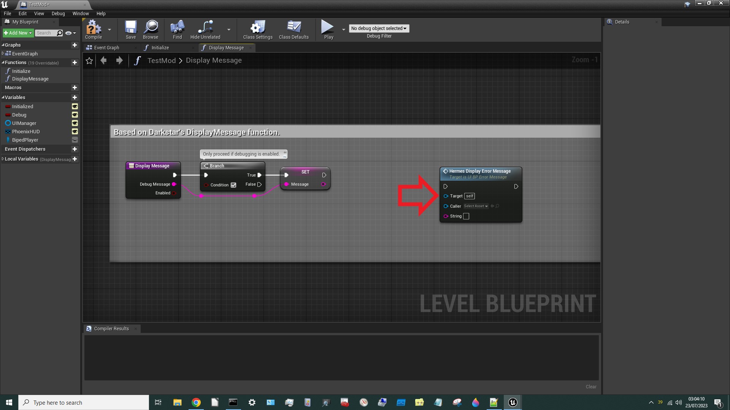Click the Compile toolbar icon
Viewport: 730px width, 410px height.
[x=94, y=30]
